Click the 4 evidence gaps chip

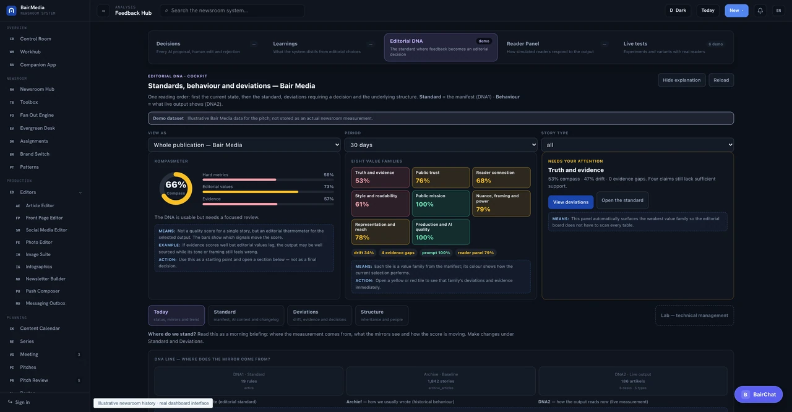[x=398, y=252]
